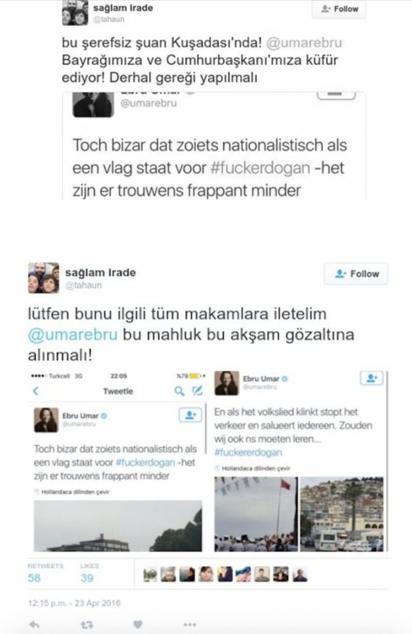Open the #fuckerdogan hashtag in large quoted tweet
The width and height of the screenshot is (412, 634).
(x=261, y=168)
